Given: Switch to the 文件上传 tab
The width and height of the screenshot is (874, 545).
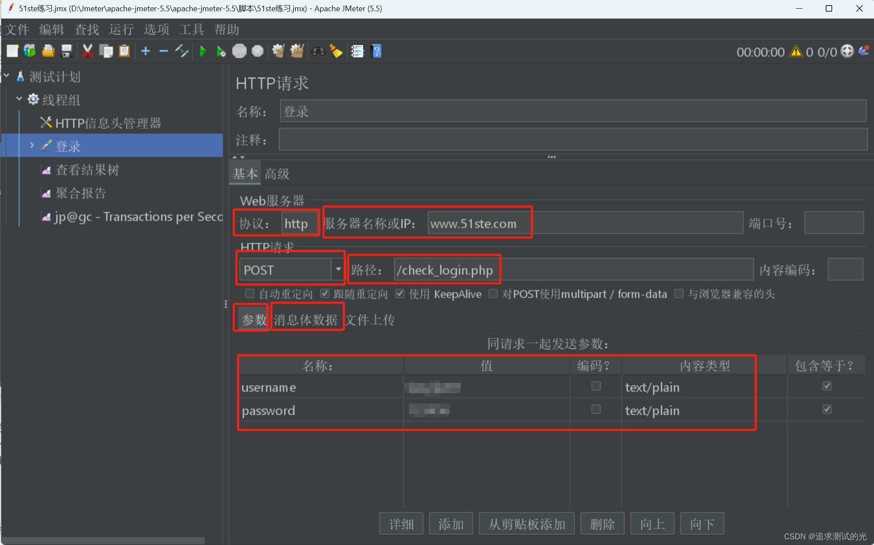Looking at the screenshot, I should 370,319.
